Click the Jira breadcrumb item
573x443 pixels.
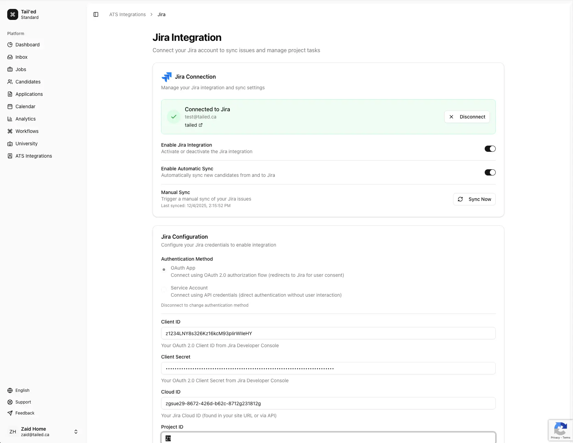(x=161, y=14)
